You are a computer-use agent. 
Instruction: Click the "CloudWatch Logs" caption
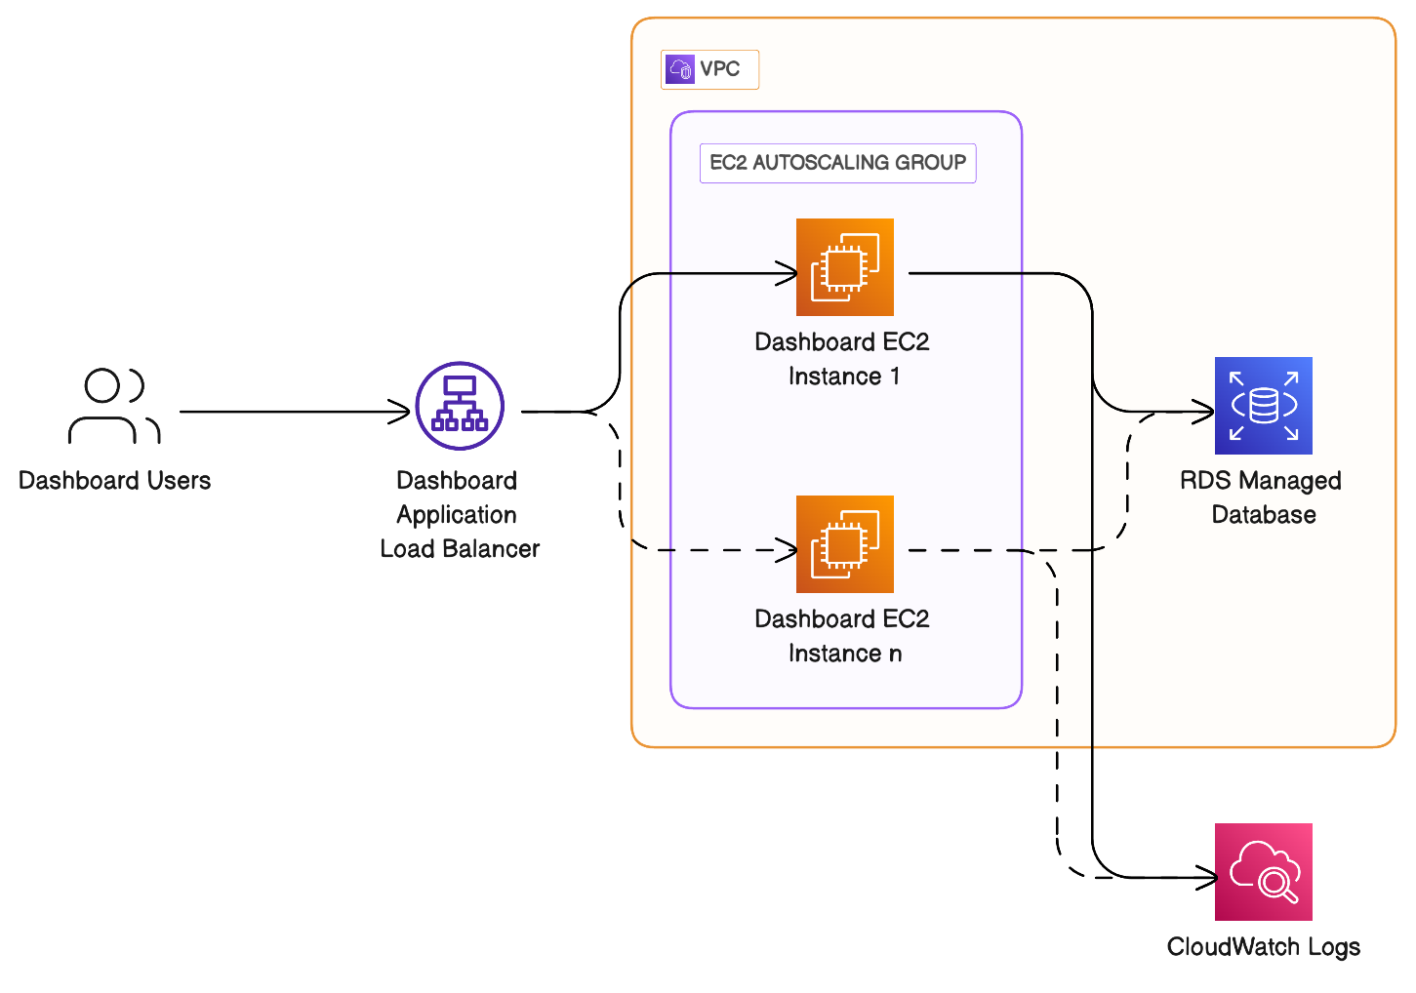pos(1264,947)
